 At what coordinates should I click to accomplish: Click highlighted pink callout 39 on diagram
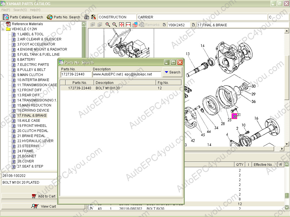pos(234,116)
